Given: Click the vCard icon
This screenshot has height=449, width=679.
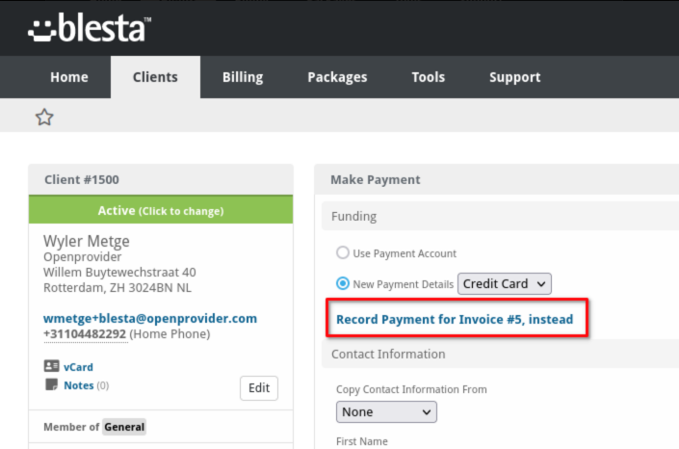Looking at the screenshot, I should tap(52, 366).
